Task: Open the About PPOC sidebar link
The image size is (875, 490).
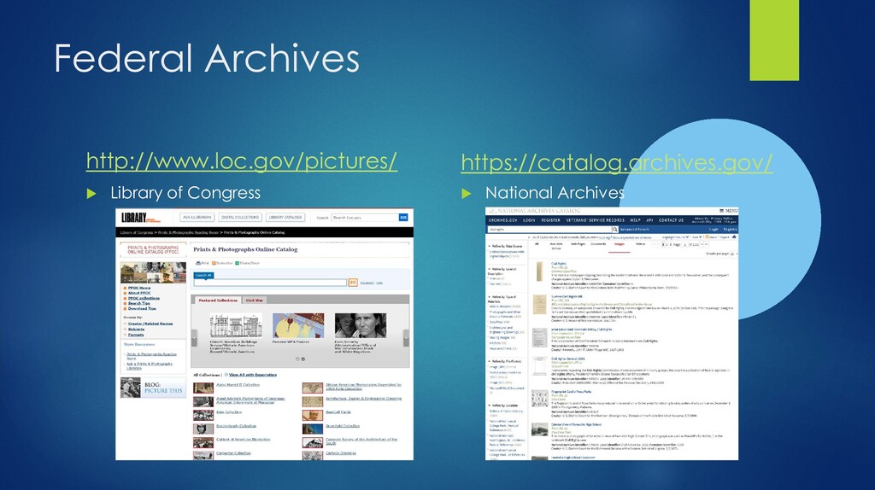Action: [x=139, y=293]
